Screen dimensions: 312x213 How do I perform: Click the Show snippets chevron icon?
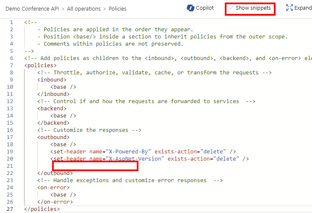tap(230, 8)
